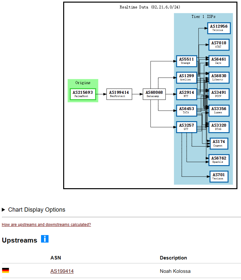The image size is (241, 280).
Task: Open the AS199414 link in Upstreams table
Action: pyautogui.click(x=62, y=271)
